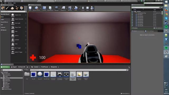Open World Outliner View Options dropdown

(x=158, y=28)
